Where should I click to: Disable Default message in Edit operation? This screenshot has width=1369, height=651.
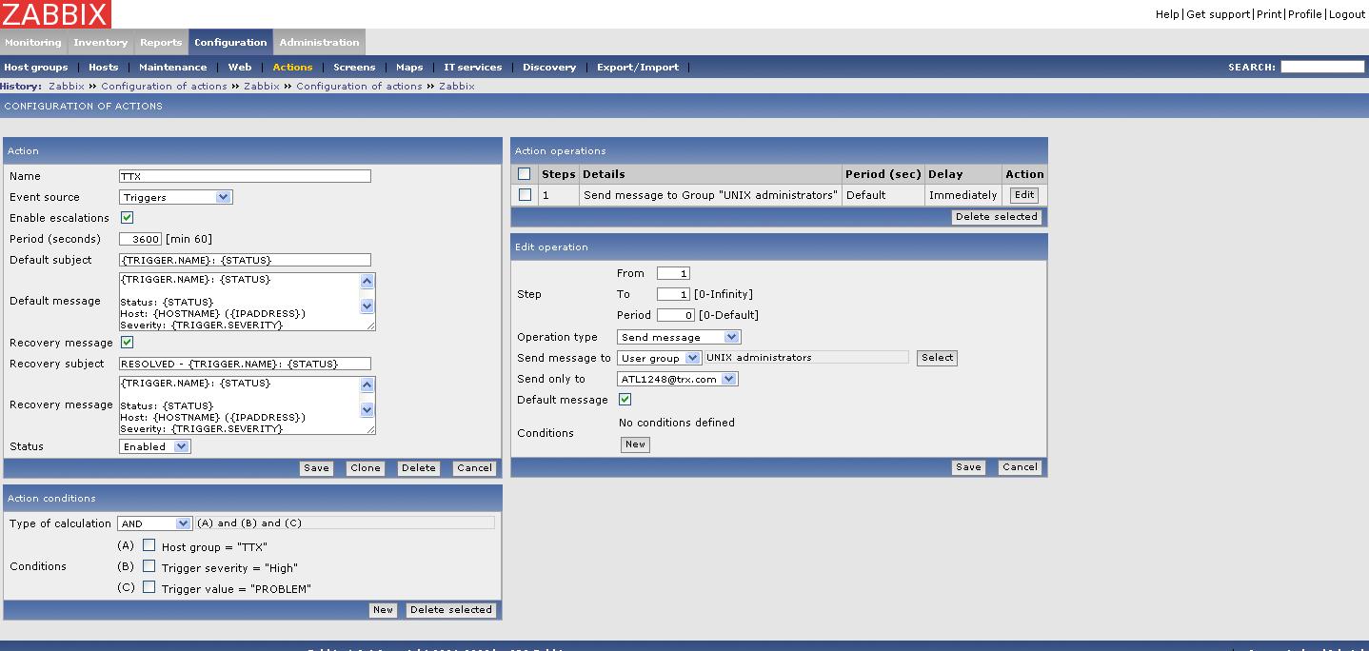[625, 400]
